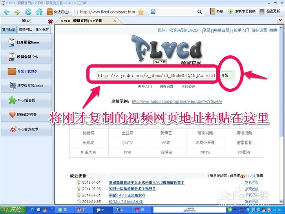Go to home page icon
Image resolution: width=285 pixels, height=214 pixels.
coord(39,12)
